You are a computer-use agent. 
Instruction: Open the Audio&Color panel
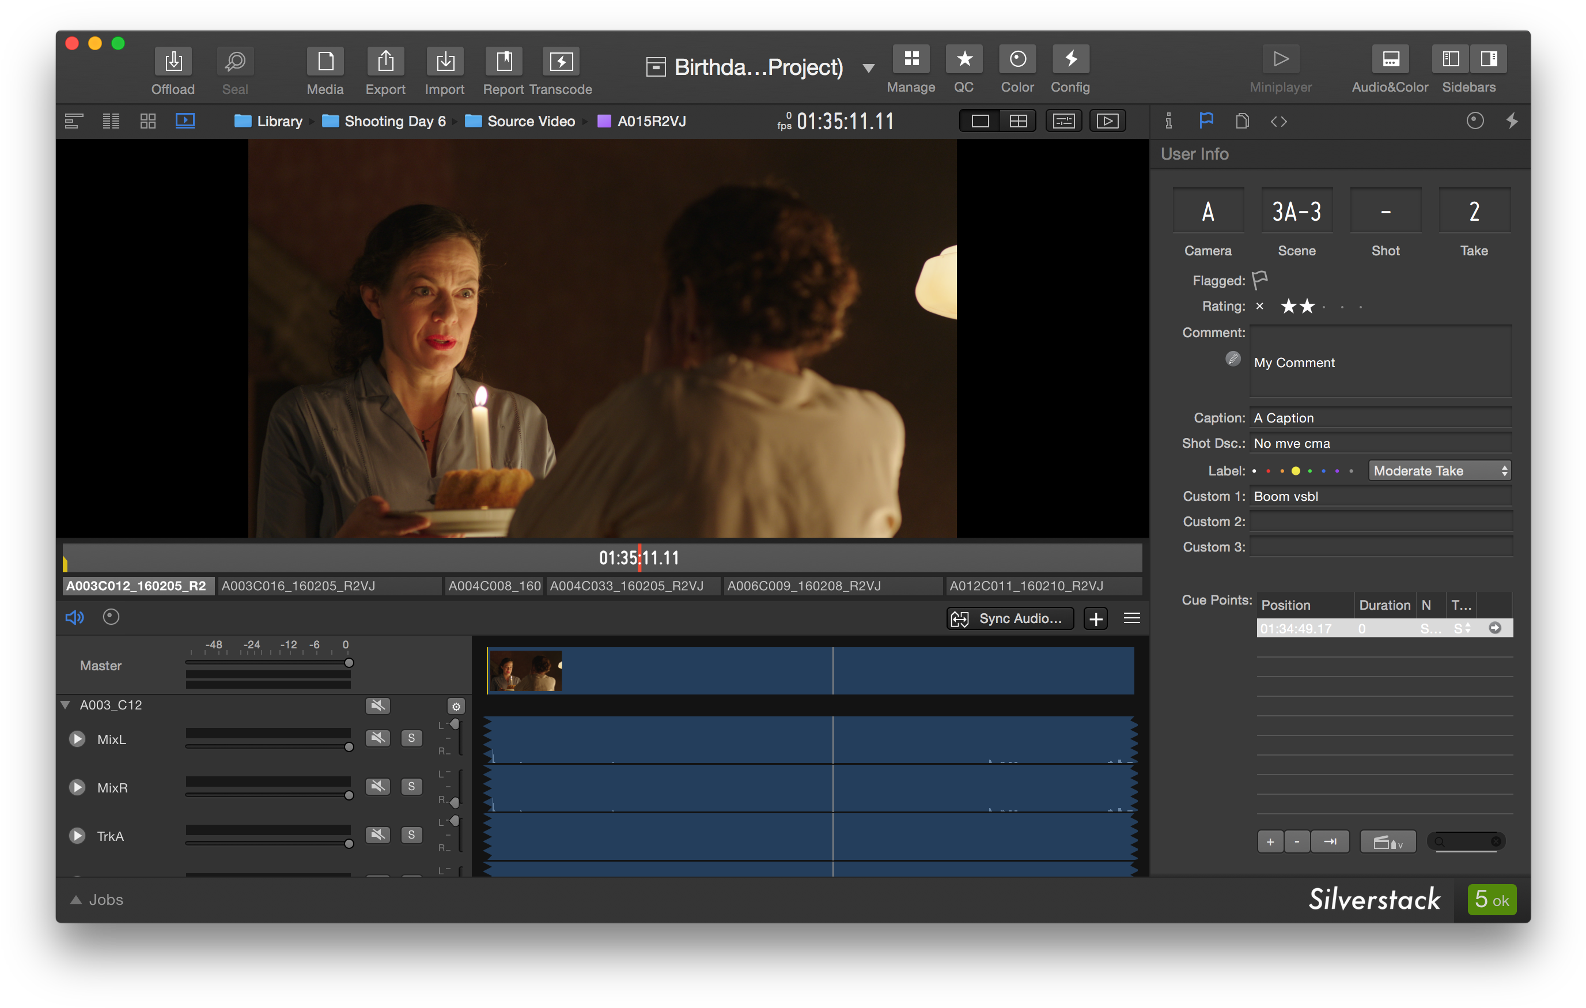(x=1390, y=59)
